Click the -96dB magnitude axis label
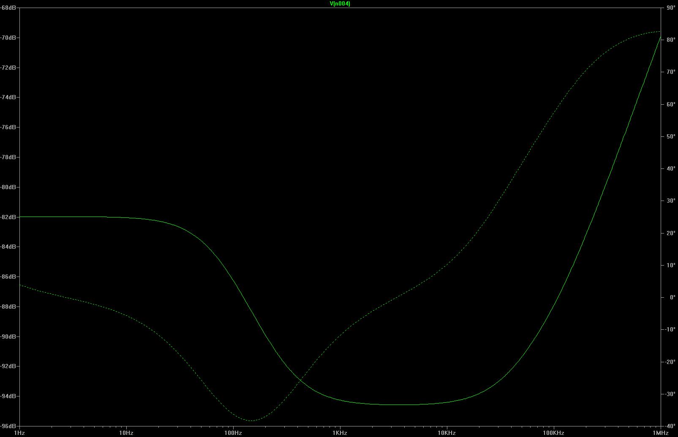Viewport: 678px width, 437px height. (x=8, y=426)
